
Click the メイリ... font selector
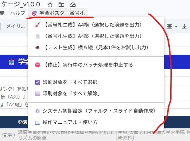point(16,26)
